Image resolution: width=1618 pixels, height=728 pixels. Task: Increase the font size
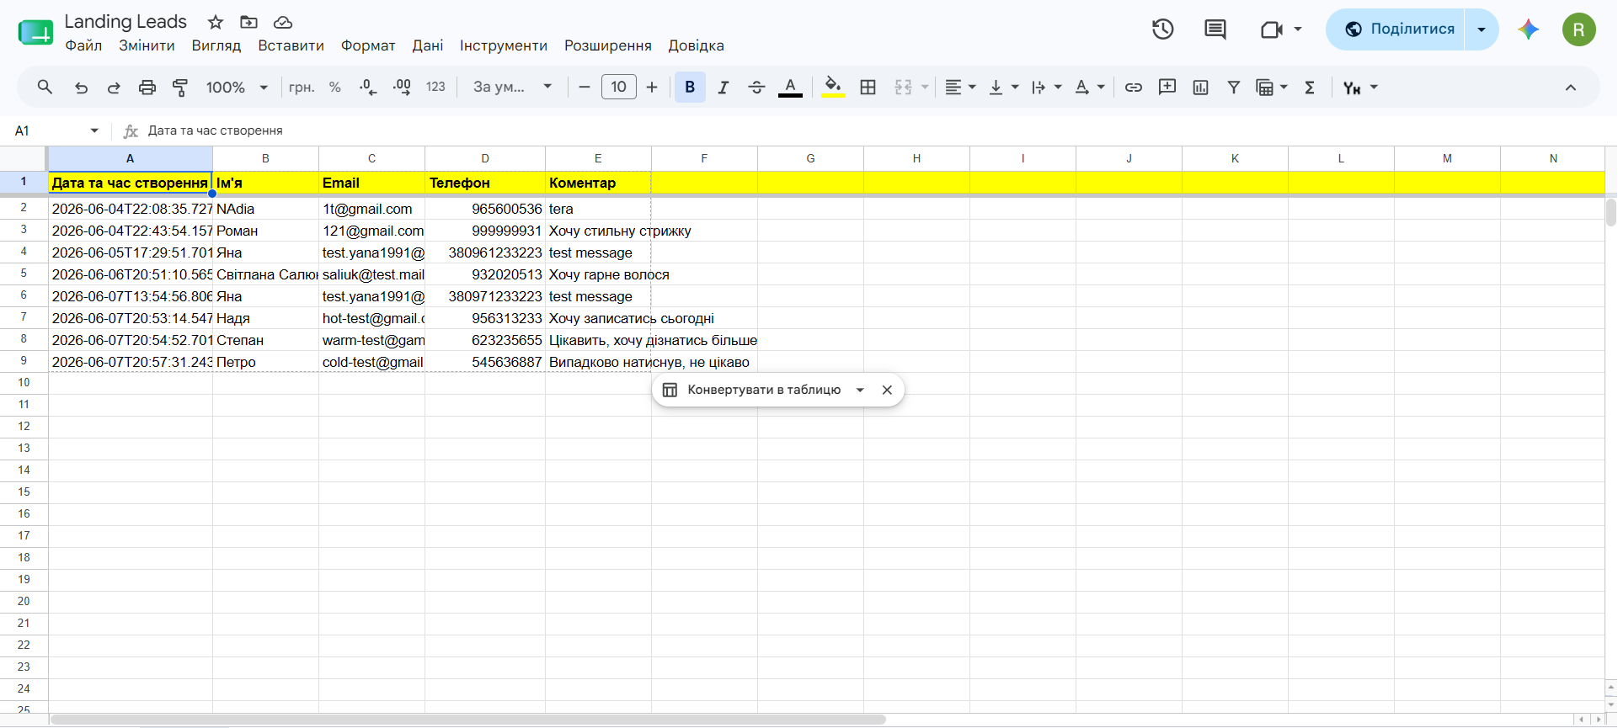pos(652,87)
